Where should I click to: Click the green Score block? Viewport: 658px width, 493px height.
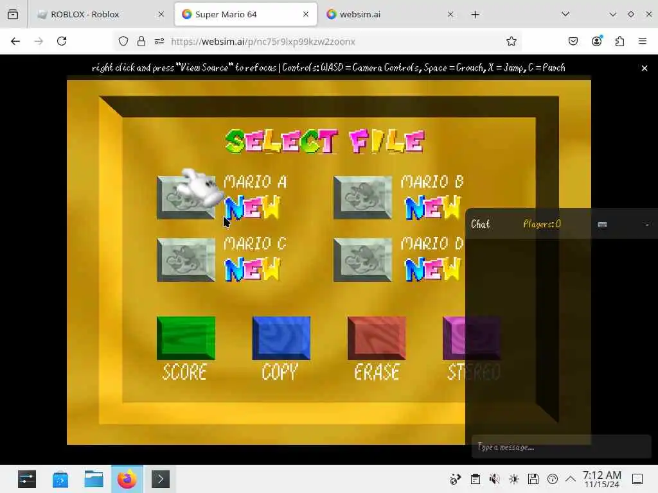point(186,338)
